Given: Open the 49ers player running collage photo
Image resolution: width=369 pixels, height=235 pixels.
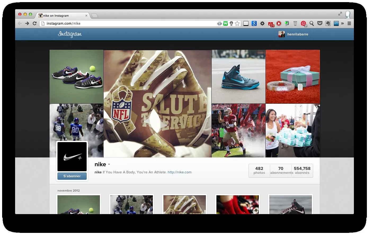Looking at the screenshot, I should 238,131.
